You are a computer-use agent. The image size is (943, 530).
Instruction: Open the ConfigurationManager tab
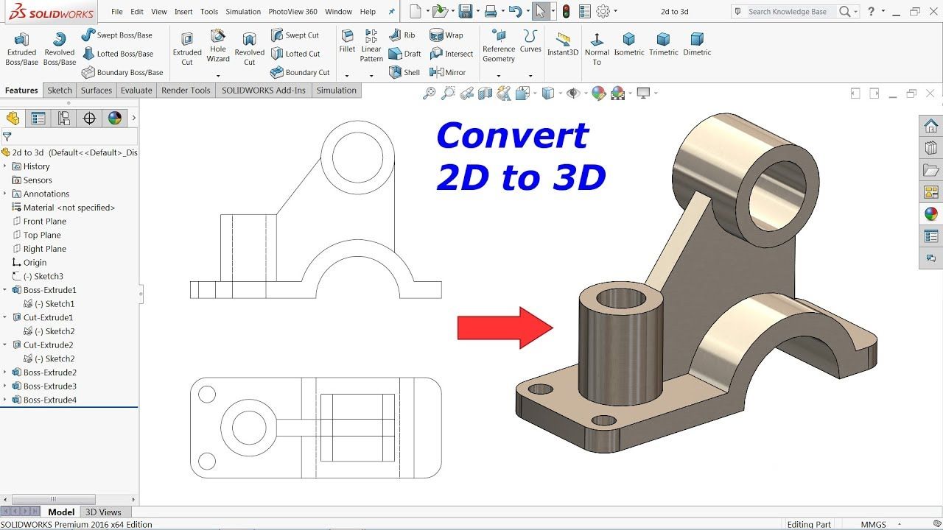64,118
